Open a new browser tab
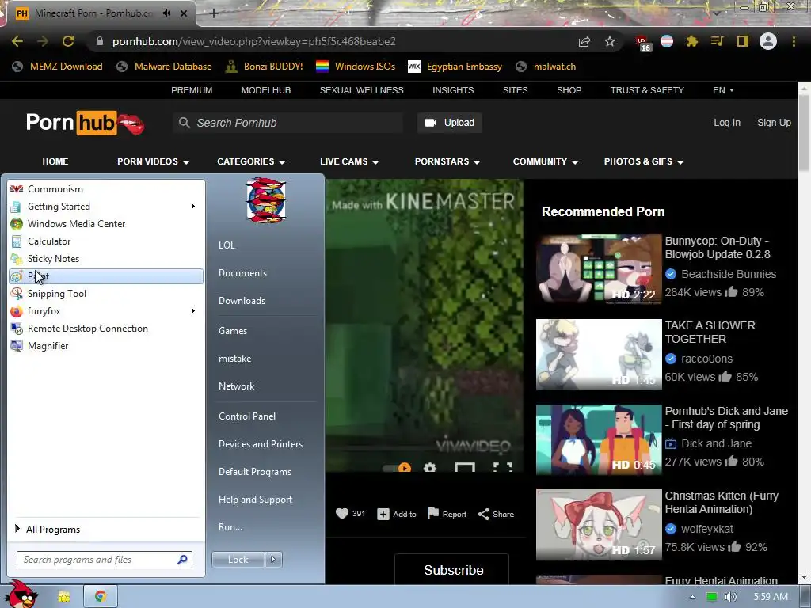This screenshot has width=811, height=608. [x=213, y=13]
